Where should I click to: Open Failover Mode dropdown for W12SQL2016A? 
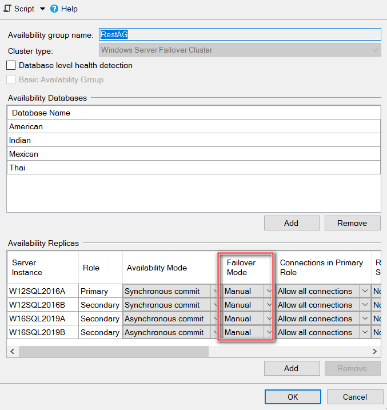click(269, 291)
